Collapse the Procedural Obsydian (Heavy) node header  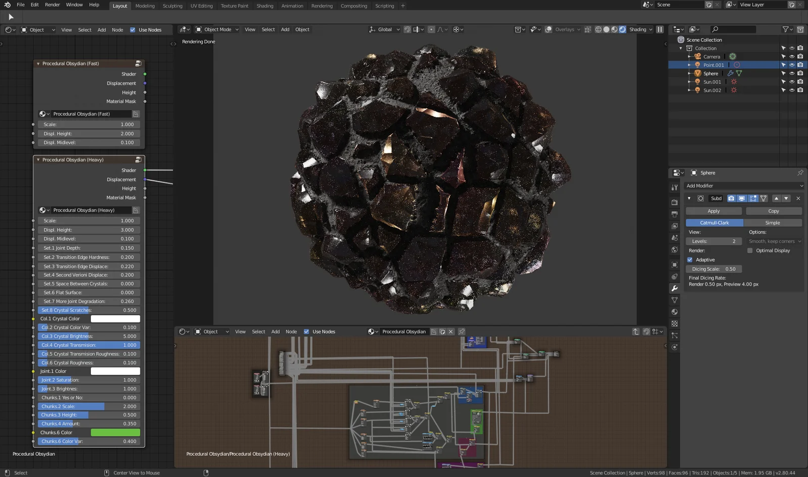tap(38, 160)
